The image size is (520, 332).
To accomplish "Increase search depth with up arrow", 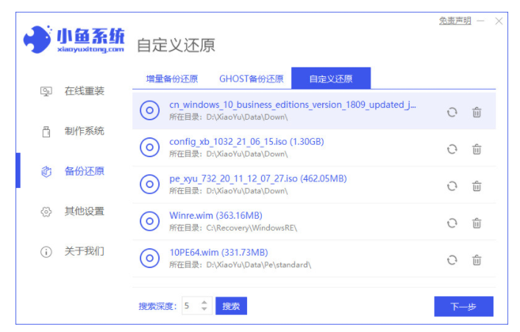I will [x=204, y=302].
